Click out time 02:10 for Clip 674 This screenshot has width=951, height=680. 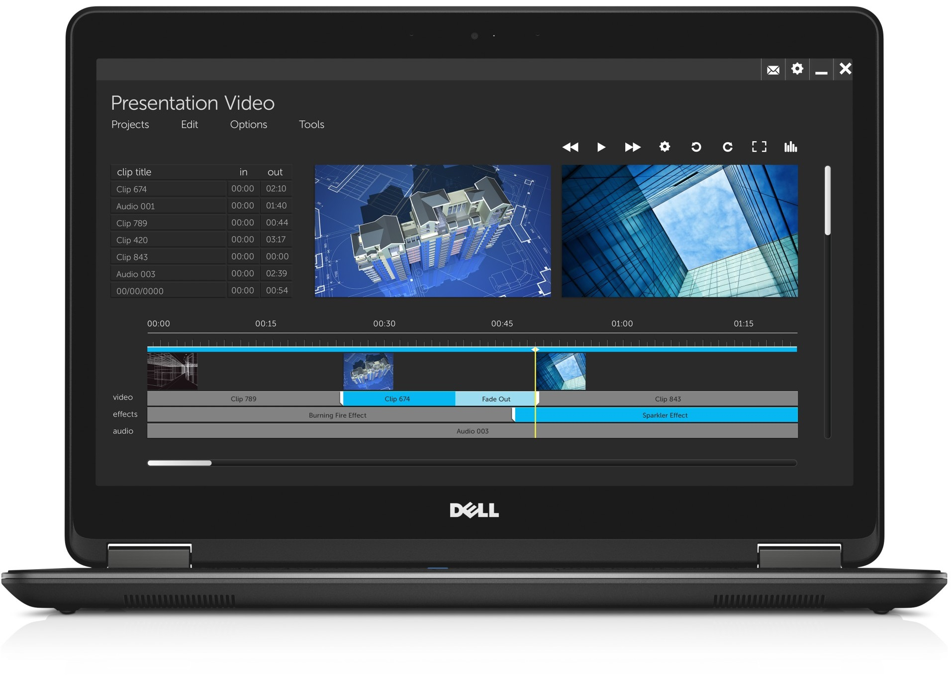pyautogui.click(x=276, y=189)
